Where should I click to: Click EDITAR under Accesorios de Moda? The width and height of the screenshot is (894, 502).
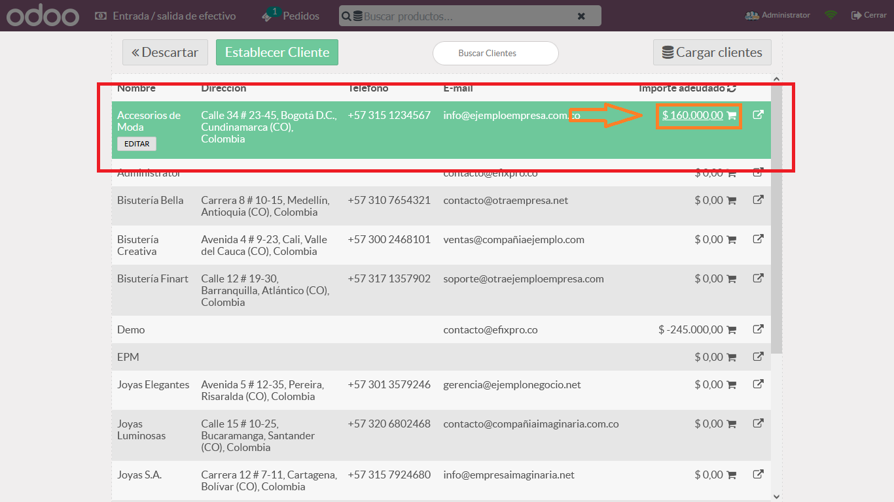(137, 144)
